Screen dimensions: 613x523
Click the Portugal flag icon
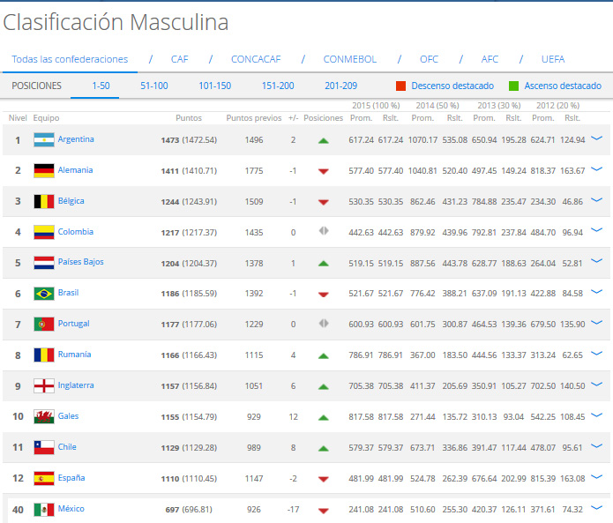point(44,324)
